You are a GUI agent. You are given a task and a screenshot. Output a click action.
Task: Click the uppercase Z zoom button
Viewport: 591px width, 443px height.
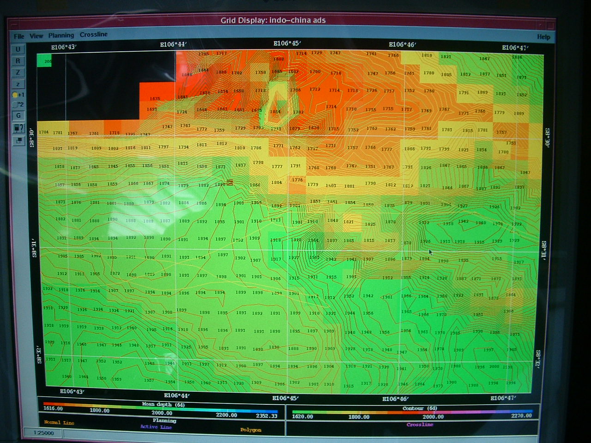pos(18,72)
